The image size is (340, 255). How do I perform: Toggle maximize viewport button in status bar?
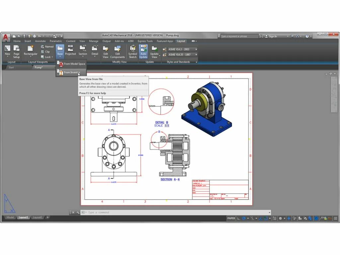275,218
